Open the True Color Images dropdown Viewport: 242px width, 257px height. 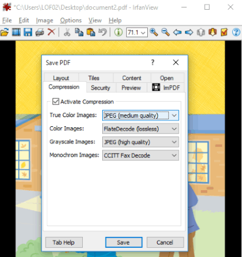(x=140, y=115)
